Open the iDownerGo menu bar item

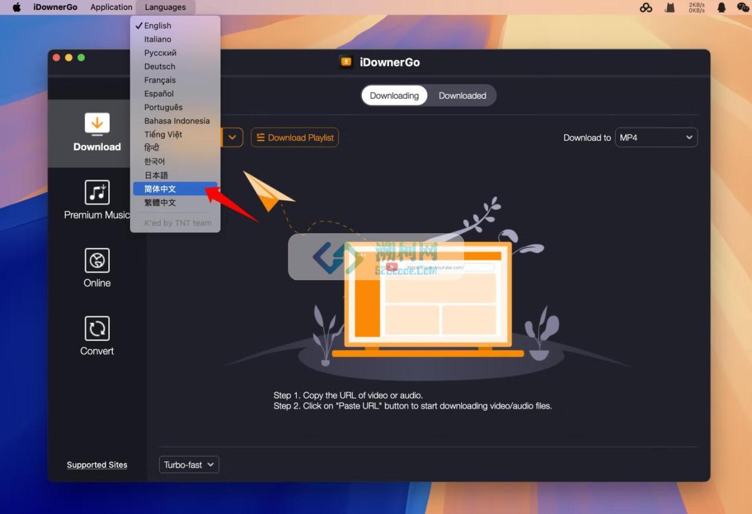(55, 7)
